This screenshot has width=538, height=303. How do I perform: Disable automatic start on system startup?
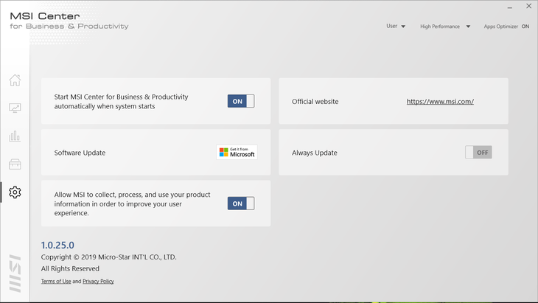pos(240,101)
